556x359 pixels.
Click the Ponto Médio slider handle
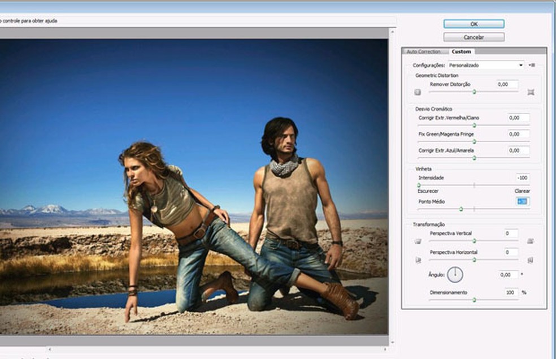point(461,209)
